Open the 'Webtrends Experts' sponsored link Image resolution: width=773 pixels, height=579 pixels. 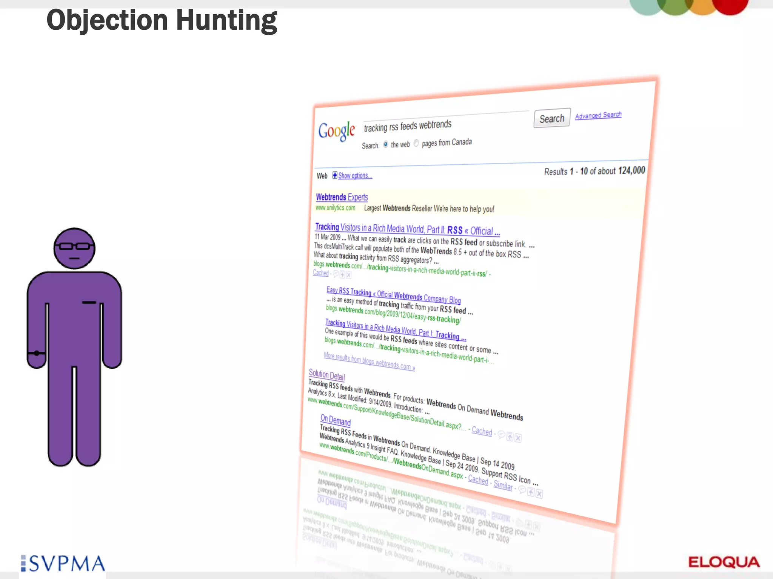[x=342, y=197]
